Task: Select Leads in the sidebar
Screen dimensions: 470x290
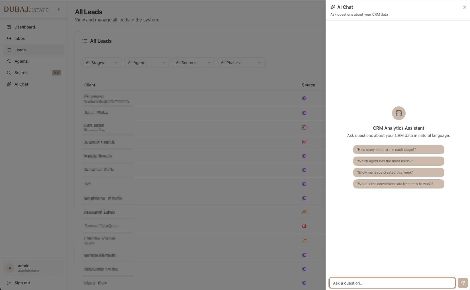Action: [34, 50]
